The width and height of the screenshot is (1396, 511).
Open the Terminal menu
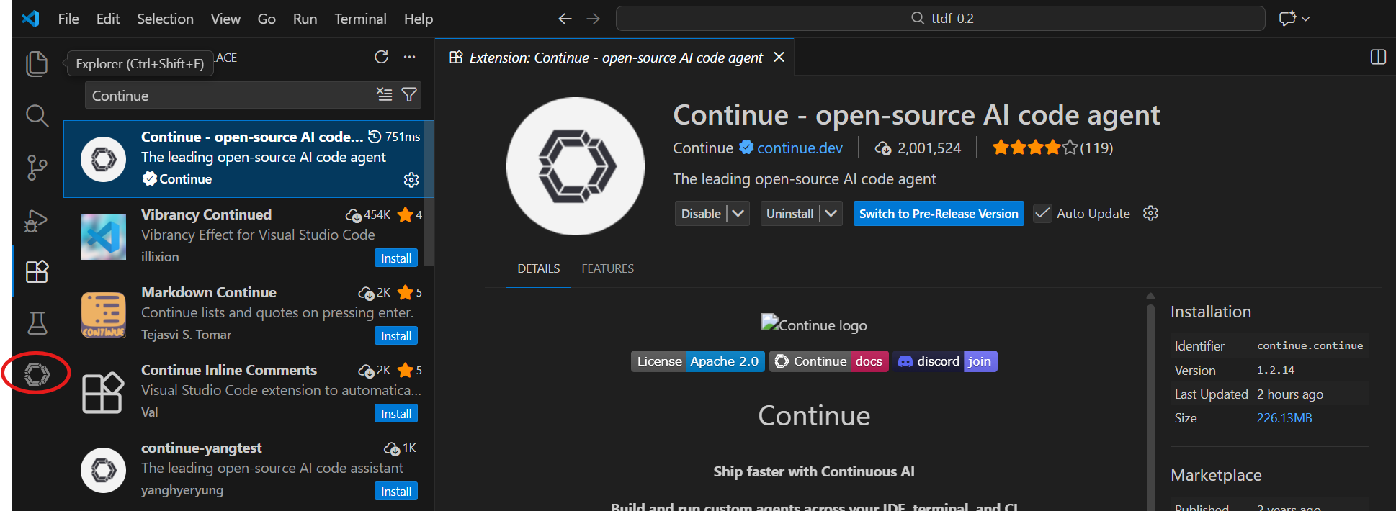pyautogui.click(x=360, y=19)
